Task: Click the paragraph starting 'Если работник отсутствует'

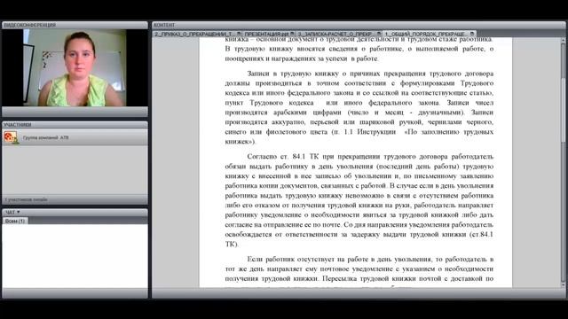Action: point(359,268)
